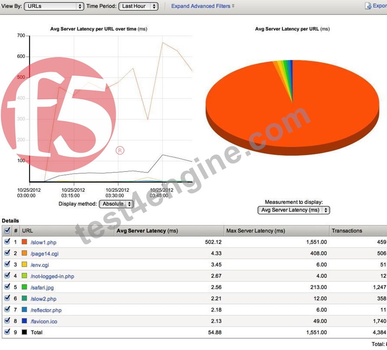Uncheck the /slow1.php row checkbox
This screenshot has width=387, height=350.
tap(7, 242)
